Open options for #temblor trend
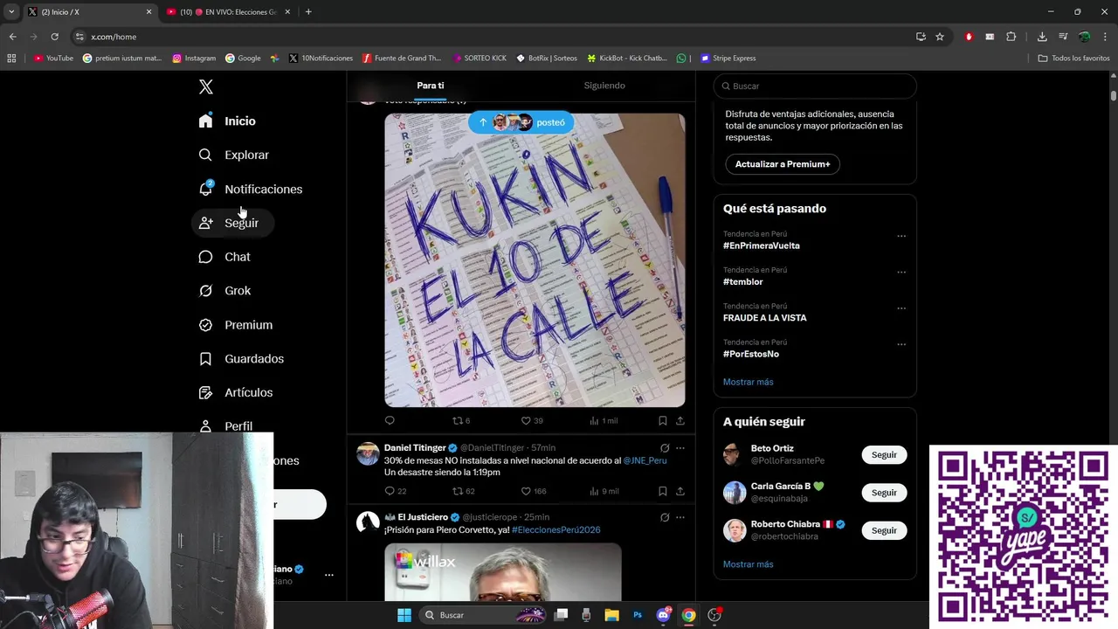Screen dimensions: 1118x629 (x=901, y=272)
